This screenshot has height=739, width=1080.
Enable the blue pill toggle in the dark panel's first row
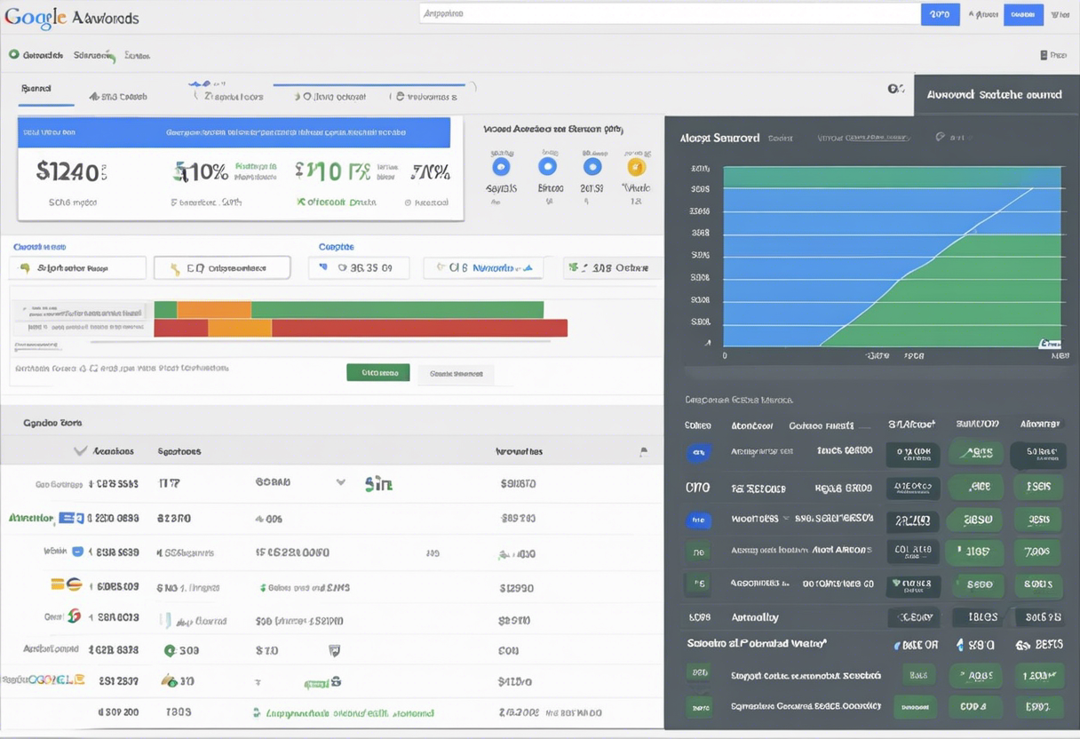pyautogui.click(x=698, y=453)
